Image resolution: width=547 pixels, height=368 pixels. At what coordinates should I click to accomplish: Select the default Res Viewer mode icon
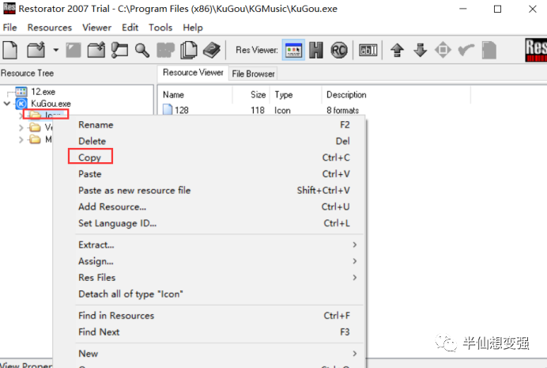click(x=293, y=50)
